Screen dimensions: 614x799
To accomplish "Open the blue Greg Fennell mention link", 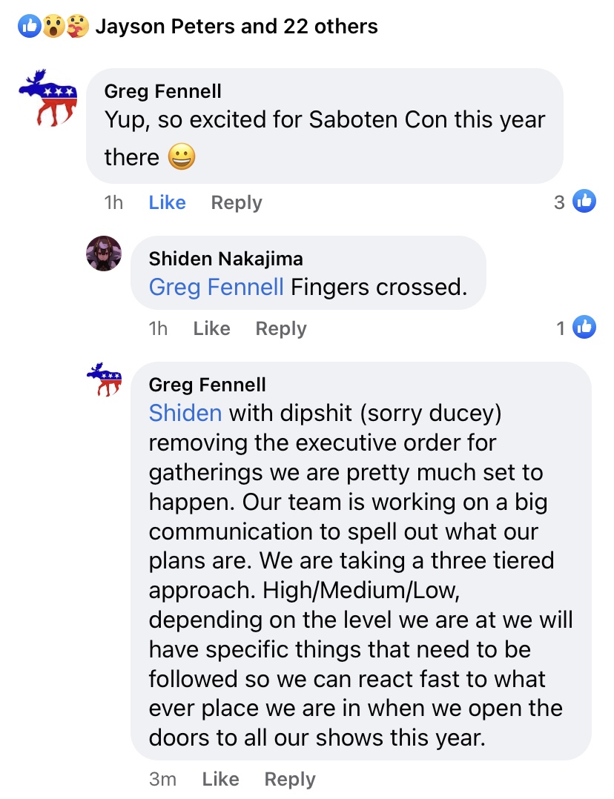I will pos(216,287).
